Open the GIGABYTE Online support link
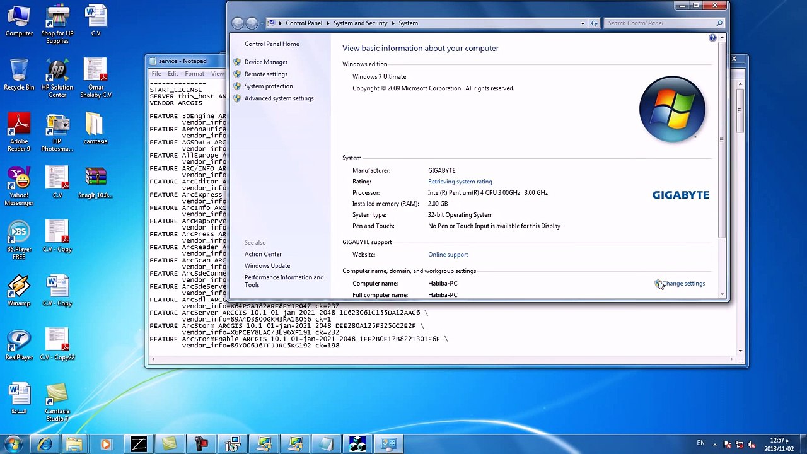Image resolution: width=807 pixels, height=454 pixels. pyautogui.click(x=448, y=255)
